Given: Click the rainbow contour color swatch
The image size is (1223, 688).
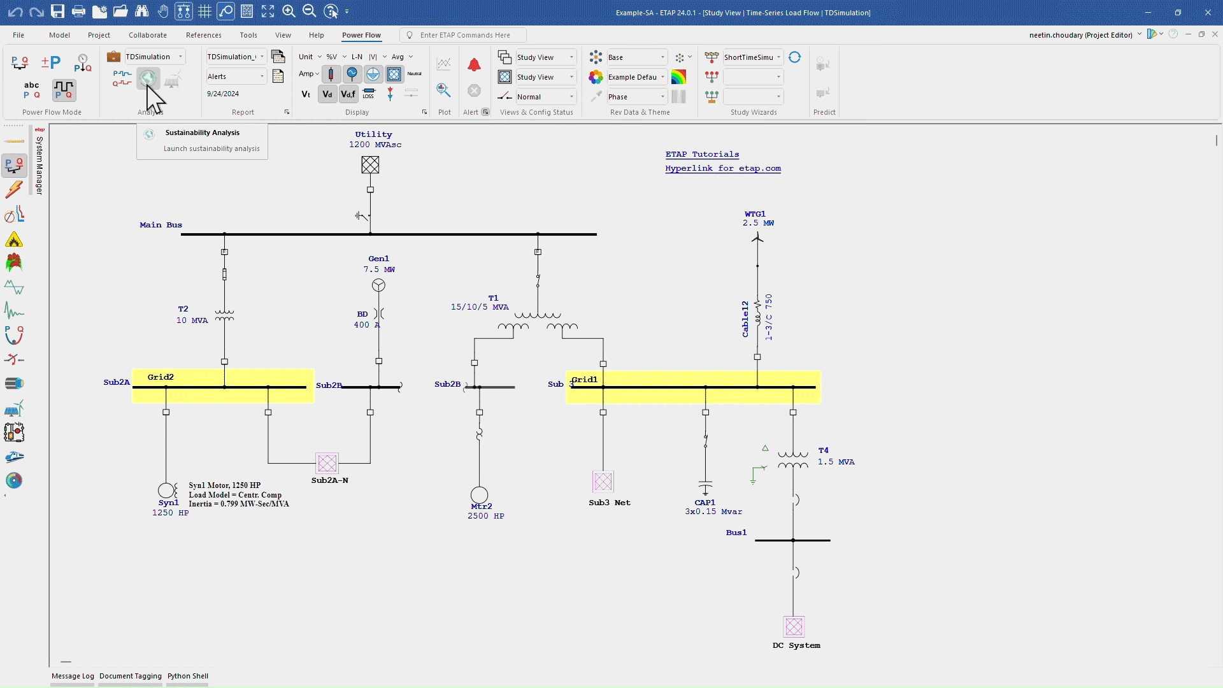Looking at the screenshot, I should pos(678,77).
